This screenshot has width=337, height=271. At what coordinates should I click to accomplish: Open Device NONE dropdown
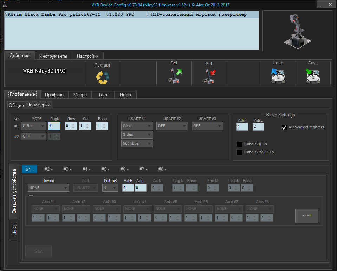pos(48,188)
